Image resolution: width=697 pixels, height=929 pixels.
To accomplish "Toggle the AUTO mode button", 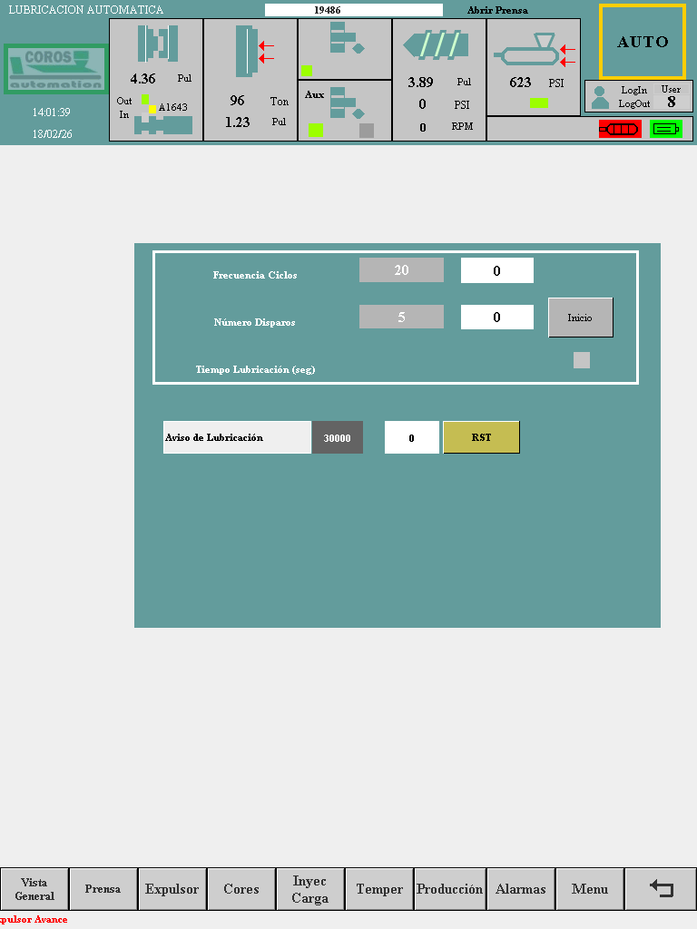I will [643, 42].
